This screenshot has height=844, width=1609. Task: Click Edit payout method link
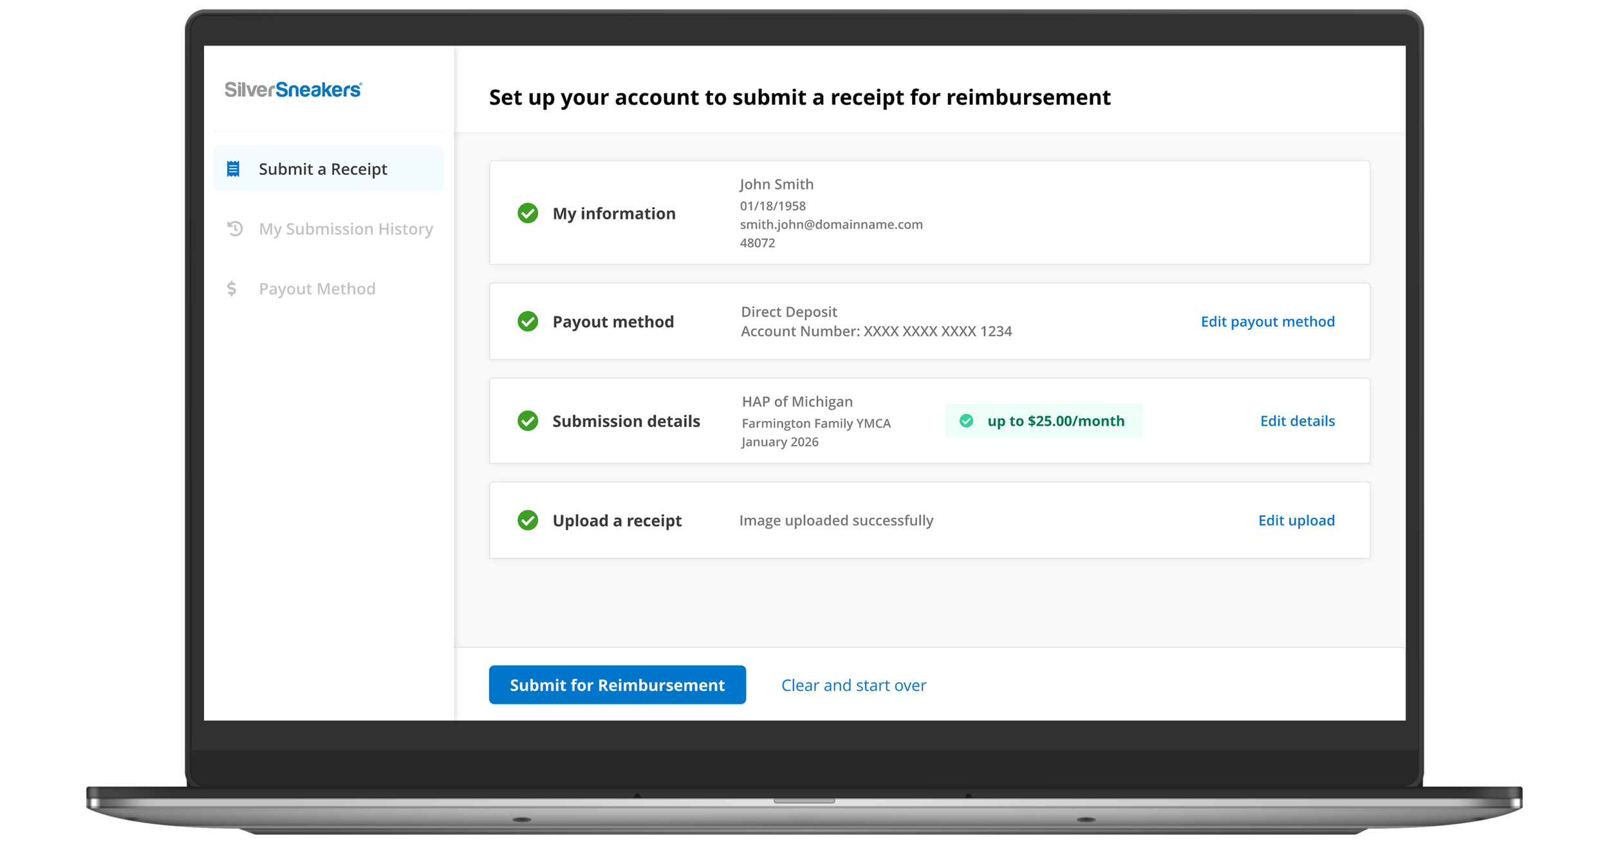point(1267,322)
